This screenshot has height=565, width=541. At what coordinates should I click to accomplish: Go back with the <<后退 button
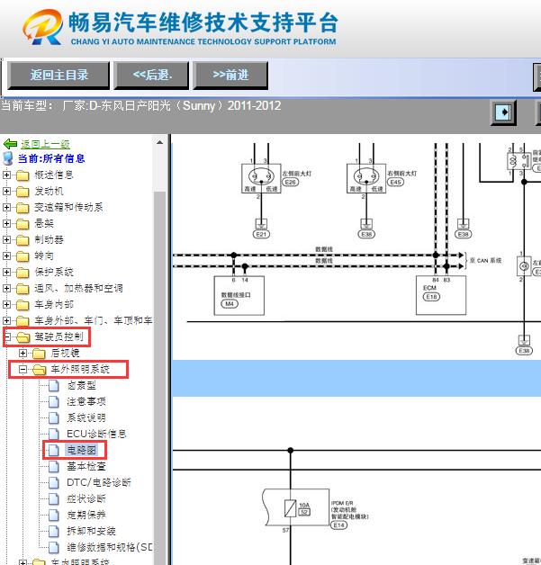pos(151,76)
